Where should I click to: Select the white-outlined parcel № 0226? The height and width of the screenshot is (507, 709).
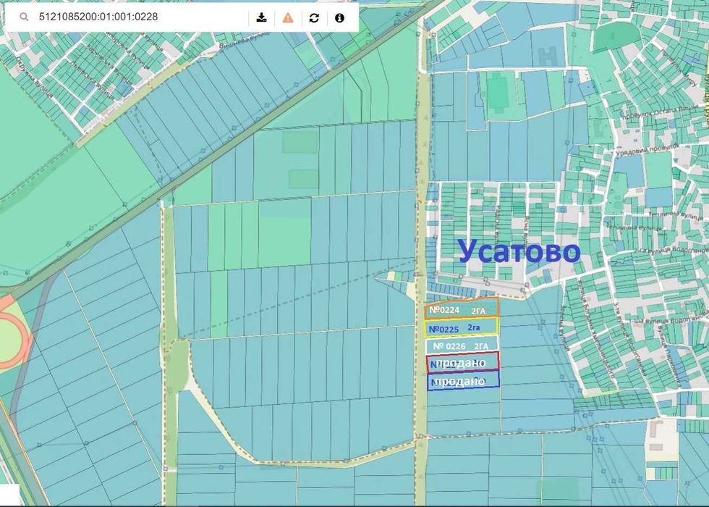click(462, 345)
